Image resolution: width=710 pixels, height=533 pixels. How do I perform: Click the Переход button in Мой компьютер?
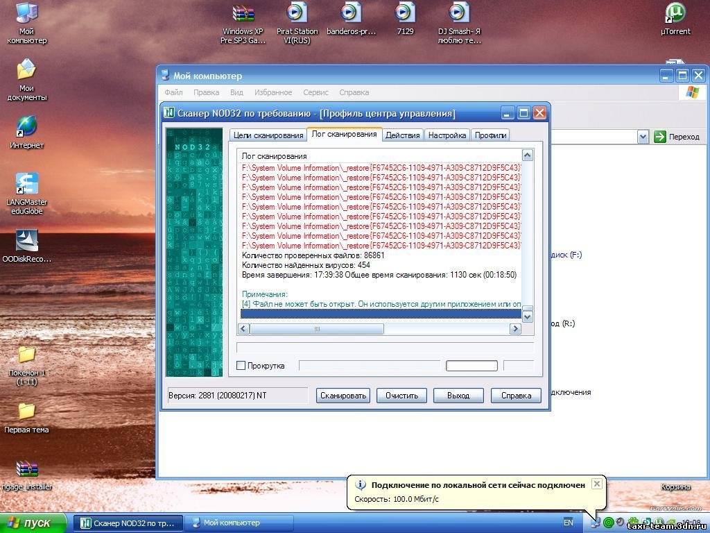tap(677, 137)
